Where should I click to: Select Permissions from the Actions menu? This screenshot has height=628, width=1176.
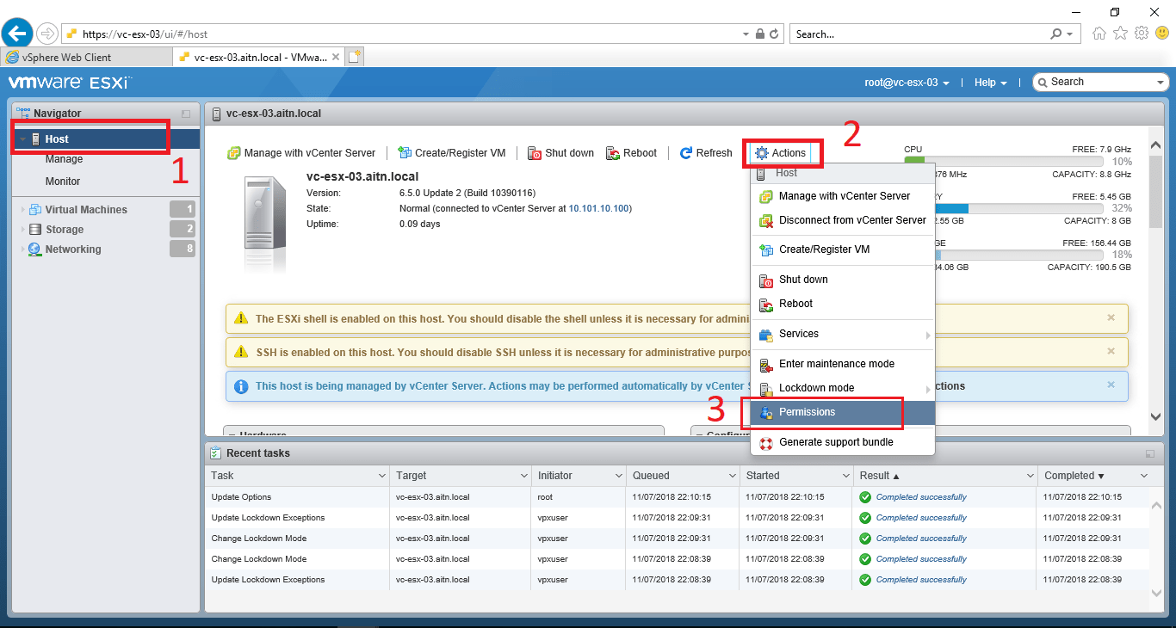[x=807, y=412]
